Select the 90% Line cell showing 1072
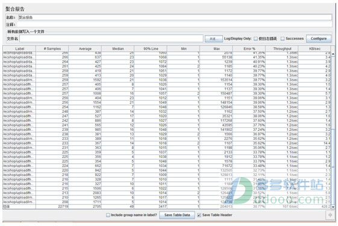Viewport: 338px width, 226px height. tap(151, 61)
